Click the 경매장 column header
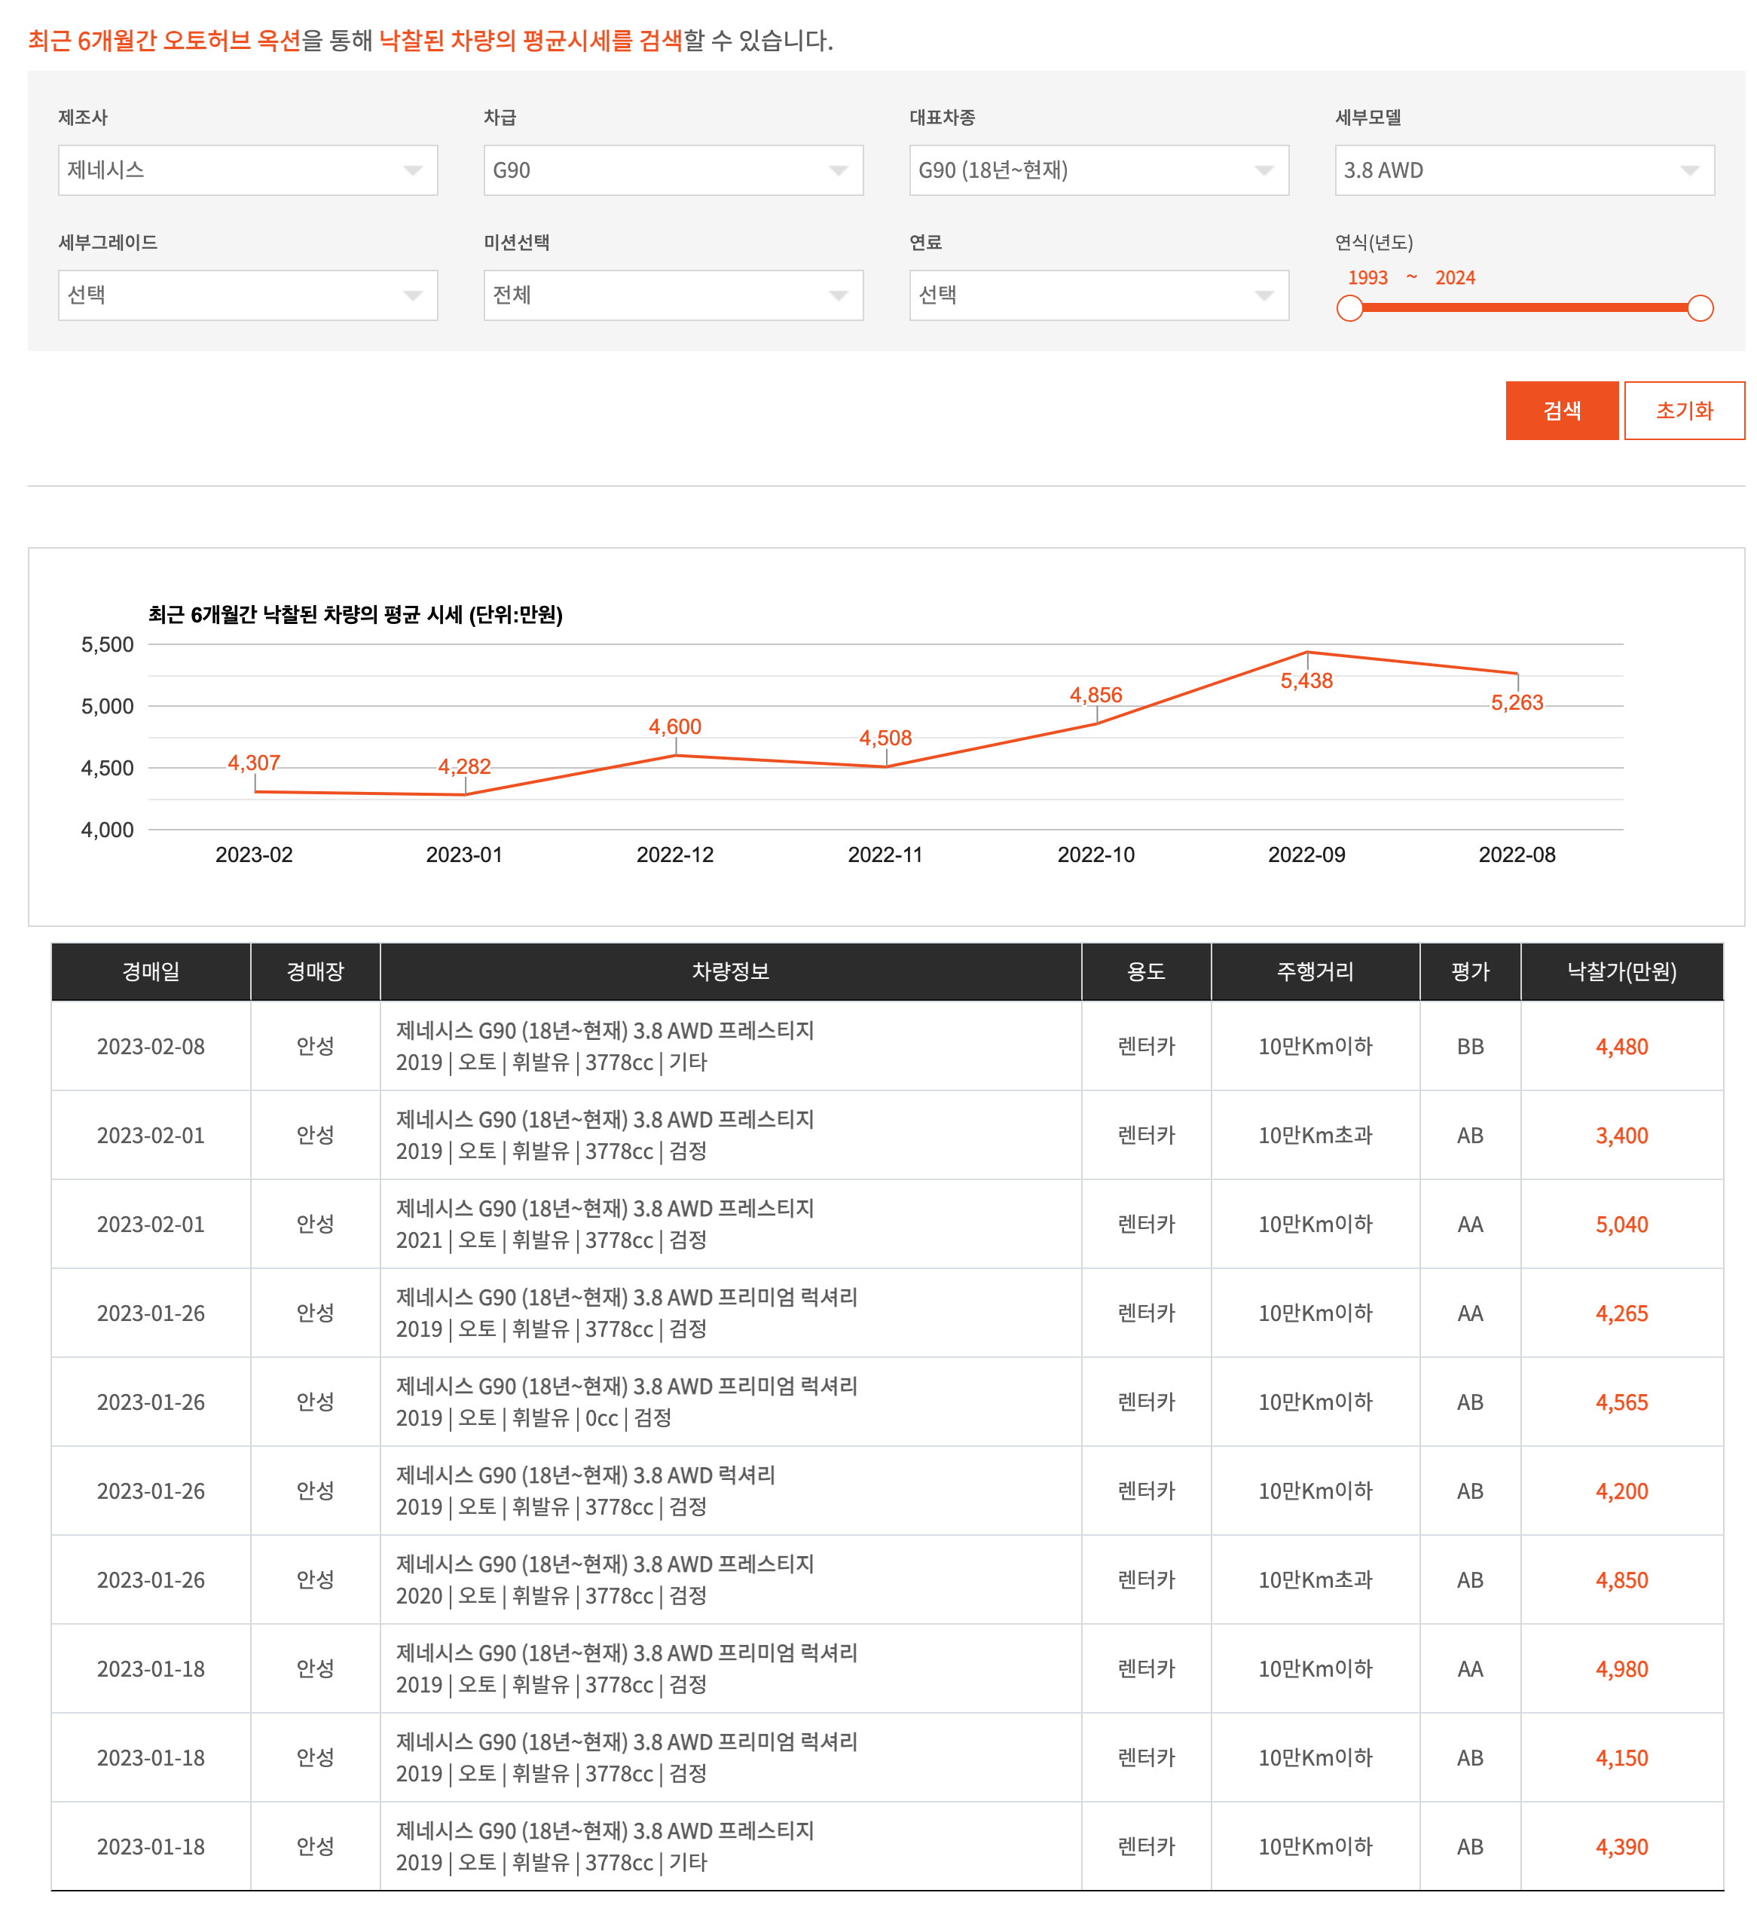 [x=315, y=971]
